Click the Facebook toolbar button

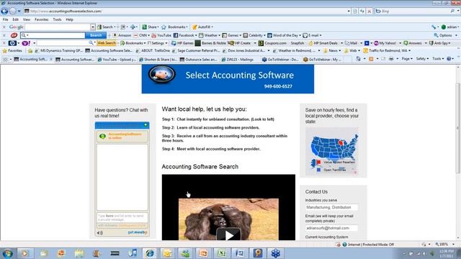184,35
